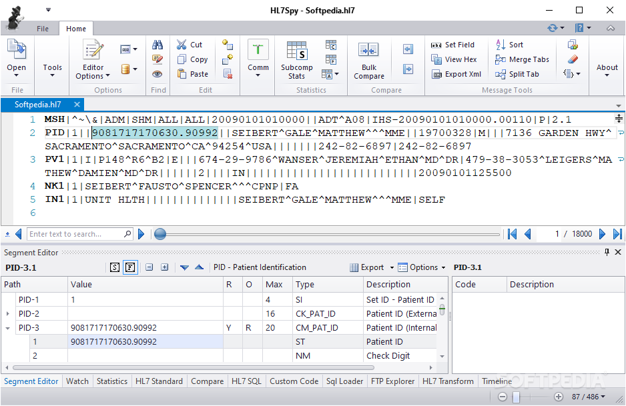Viewport: 626px width, 406px height.
Task: Click the Segment Editor horizontal scrollbar
Action: pyautogui.click(x=194, y=367)
